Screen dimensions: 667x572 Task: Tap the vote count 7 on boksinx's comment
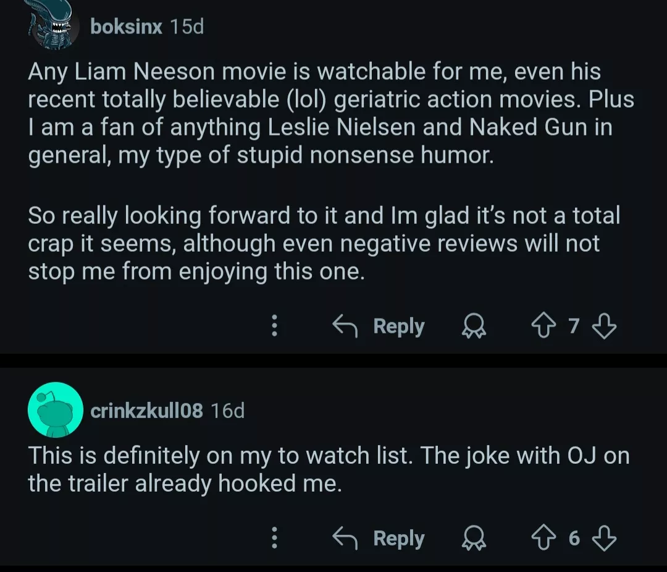[574, 326]
